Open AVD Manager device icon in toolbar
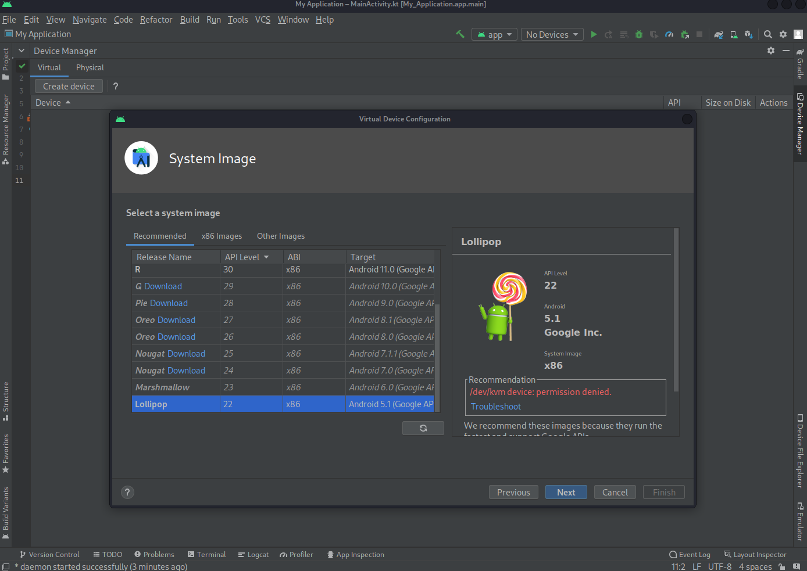The image size is (807, 571). [x=734, y=34]
